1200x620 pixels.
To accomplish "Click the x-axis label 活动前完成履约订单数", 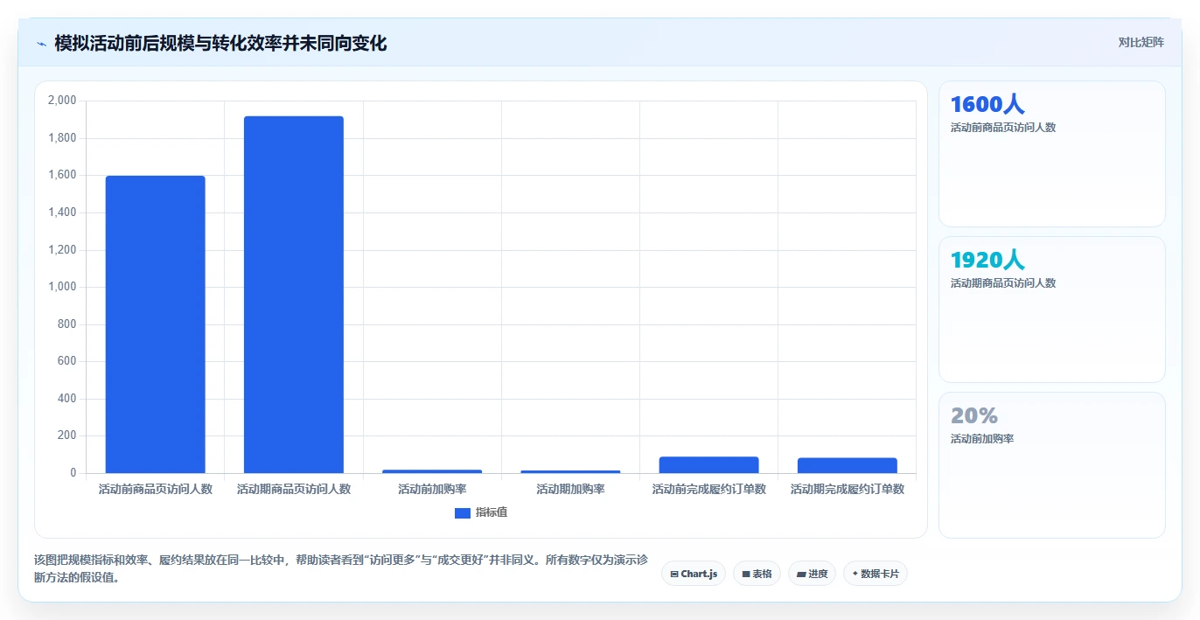I will click(x=708, y=490).
